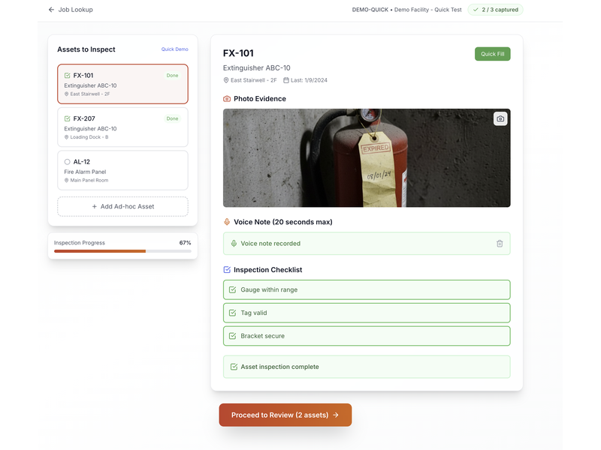Click the location pin icon next to East Stairwell - 2F in FX-101 header

226,80
